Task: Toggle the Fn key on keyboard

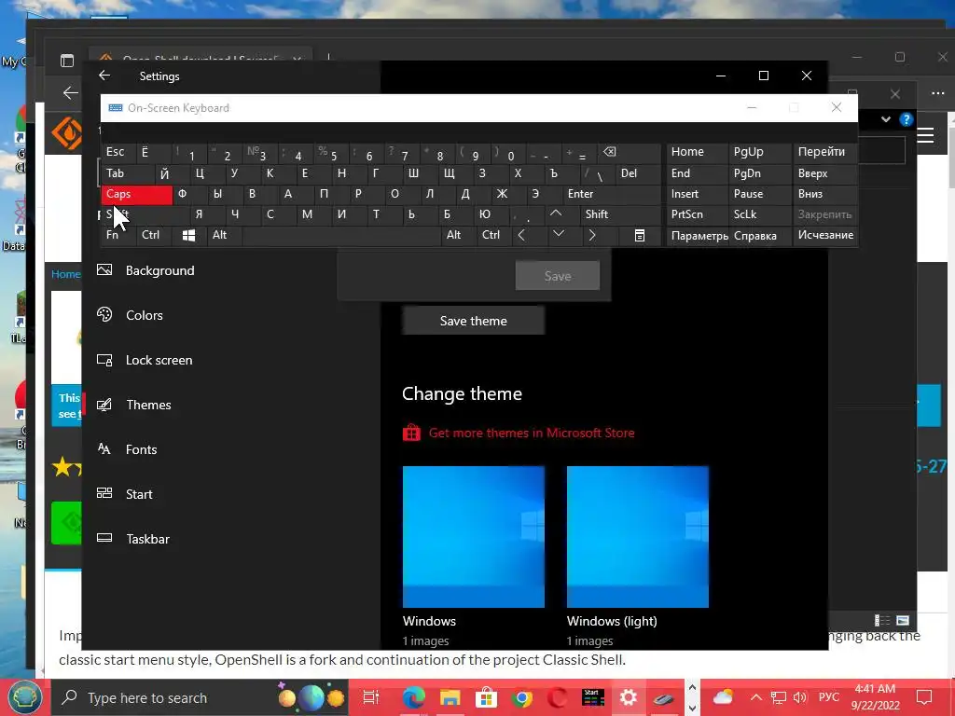Action: [x=118, y=235]
